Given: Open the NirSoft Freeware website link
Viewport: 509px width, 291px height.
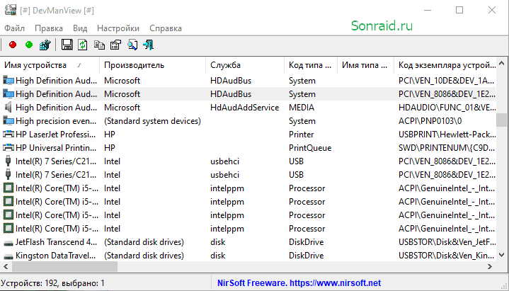Looking at the screenshot, I should [299, 283].
